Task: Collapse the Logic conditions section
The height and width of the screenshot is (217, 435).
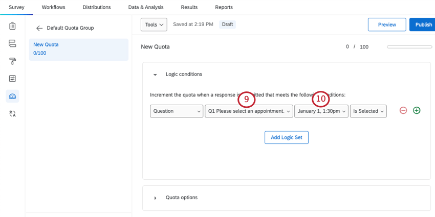Action: (155, 75)
